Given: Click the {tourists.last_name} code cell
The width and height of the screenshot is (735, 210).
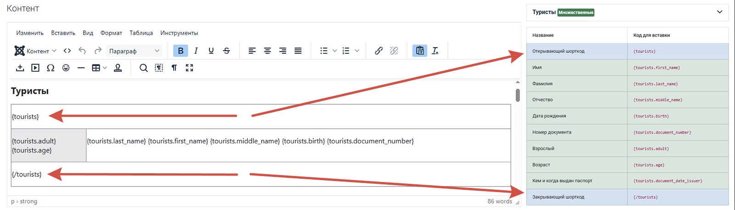Looking at the screenshot, I should point(678,84).
